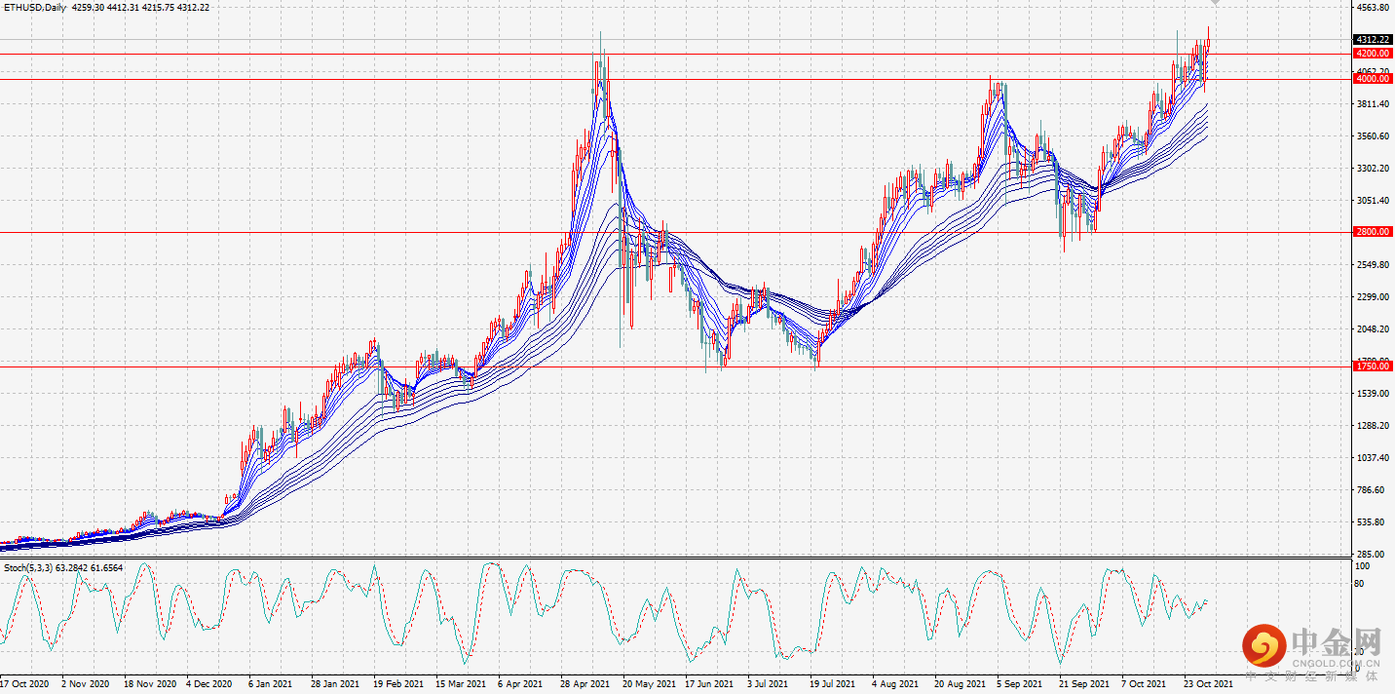This screenshot has width=1395, height=694.
Task: Click the 3302.20 price axis value
Action: pos(1372,169)
